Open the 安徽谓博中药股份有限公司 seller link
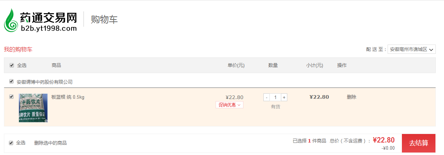The image size is (444, 155). click(x=45, y=82)
